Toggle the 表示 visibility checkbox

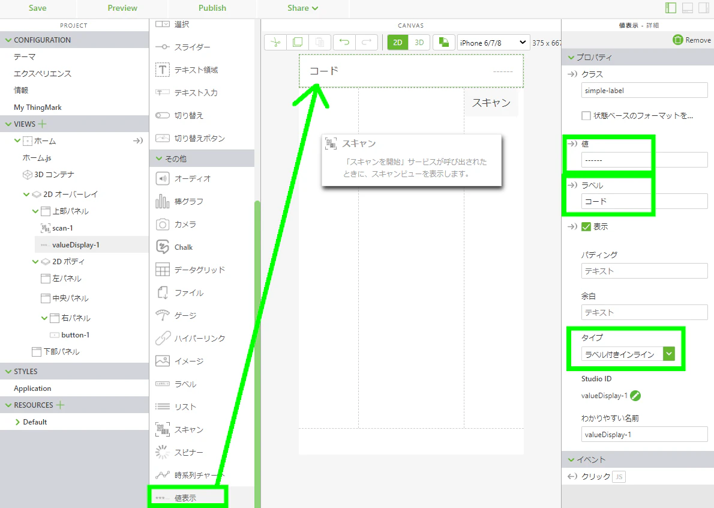(586, 226)
